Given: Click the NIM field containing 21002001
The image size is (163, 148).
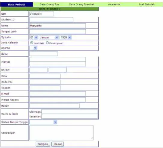Looking at the screenshot, I should (42, 14).
